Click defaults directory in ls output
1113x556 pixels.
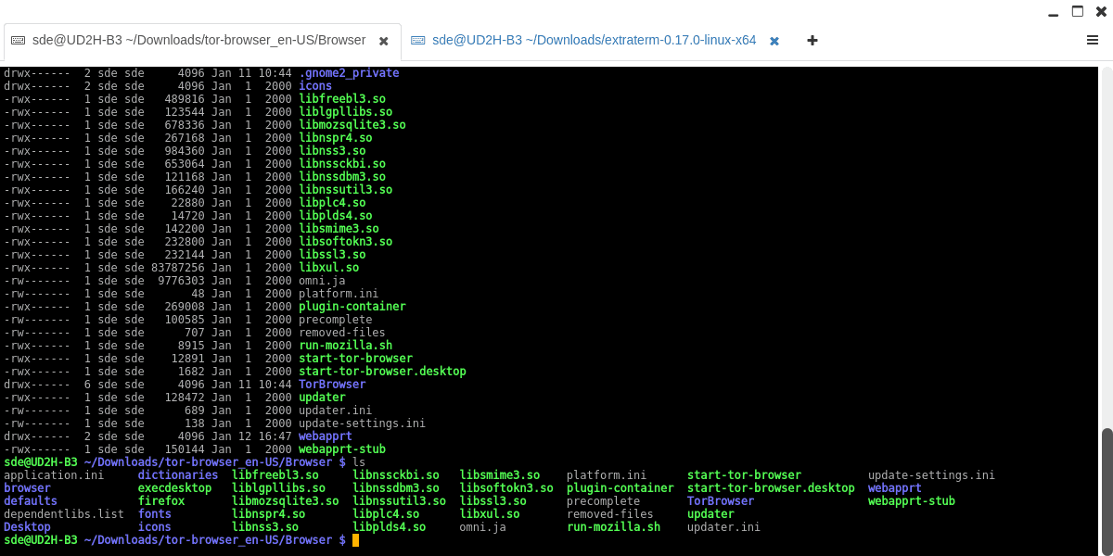click(31, 501)
